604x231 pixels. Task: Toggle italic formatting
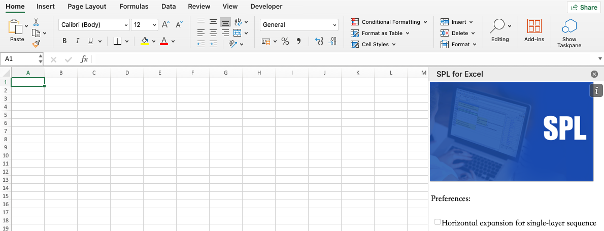click(x=78, y=41)
